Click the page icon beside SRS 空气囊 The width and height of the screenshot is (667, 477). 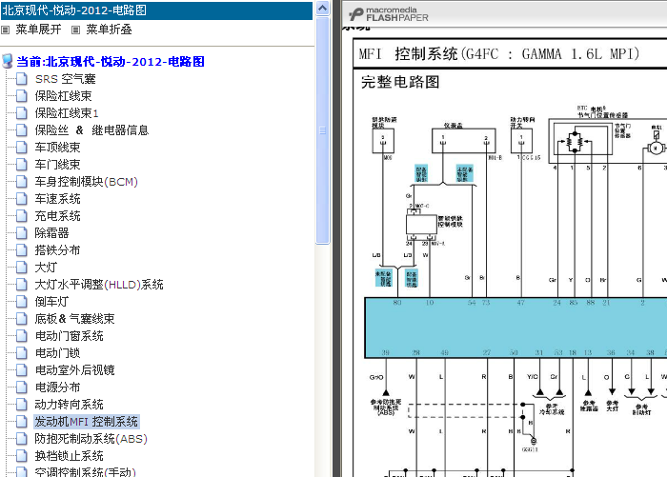(x=22, y=79)
